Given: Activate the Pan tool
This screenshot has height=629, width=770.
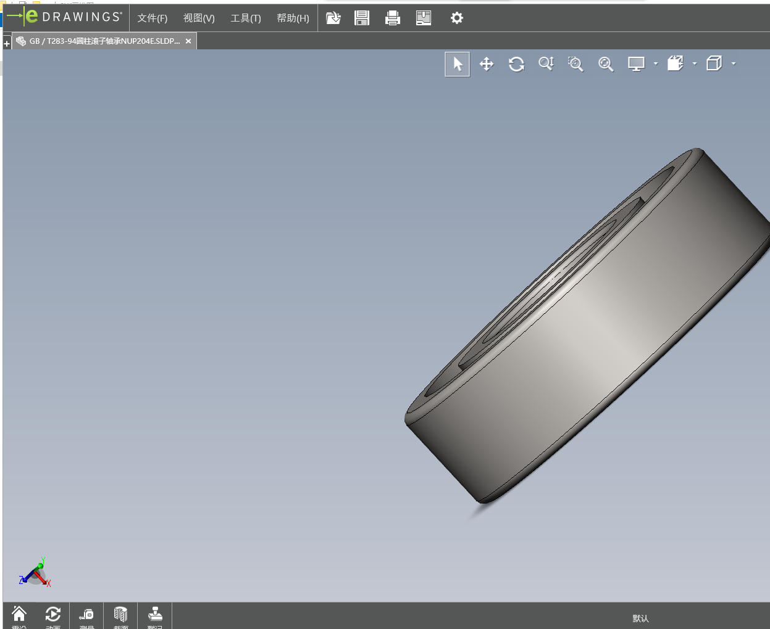Looking at the screenshot, I should pos(487,64).
